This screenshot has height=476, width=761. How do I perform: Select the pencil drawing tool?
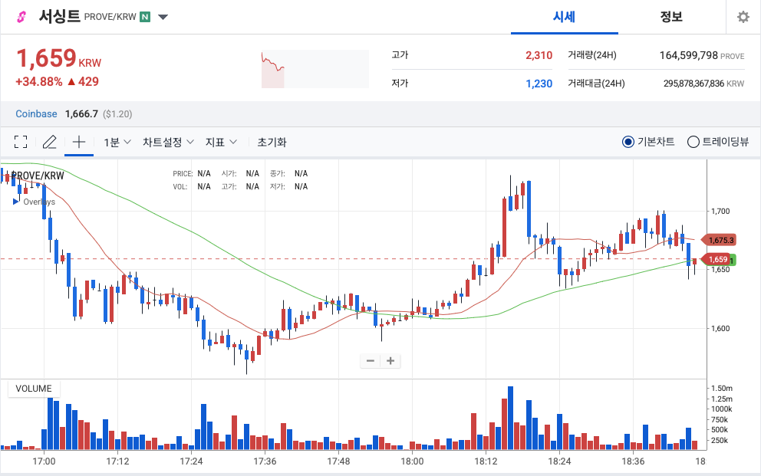[50, 142]
